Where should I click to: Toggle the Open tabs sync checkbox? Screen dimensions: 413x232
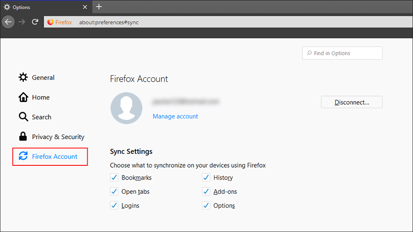114,192
